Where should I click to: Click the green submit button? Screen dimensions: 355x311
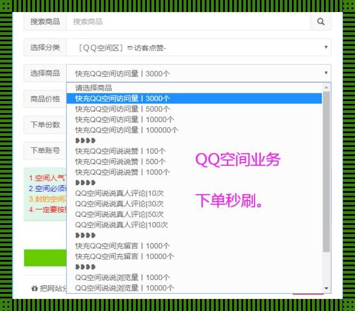45,258
